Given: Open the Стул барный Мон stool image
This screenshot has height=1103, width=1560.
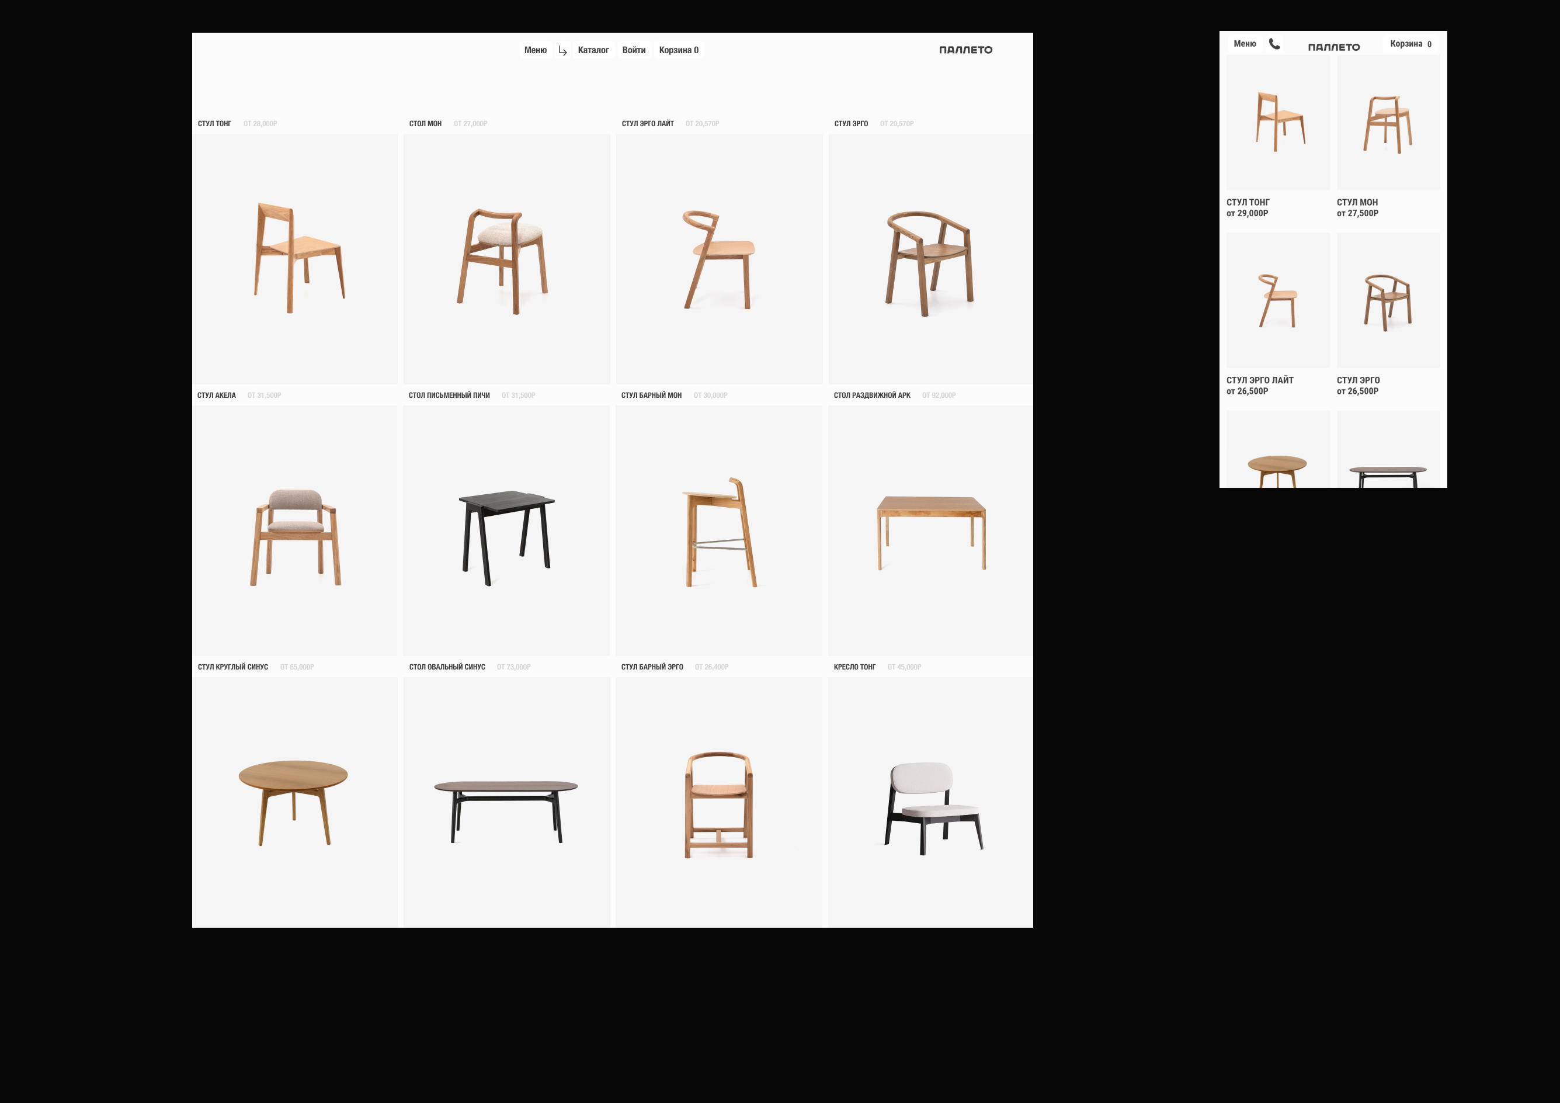Looking at the screenshot, I should (719, 531).
